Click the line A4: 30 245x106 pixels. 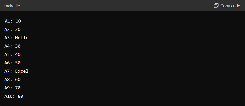tap(12, 46)
